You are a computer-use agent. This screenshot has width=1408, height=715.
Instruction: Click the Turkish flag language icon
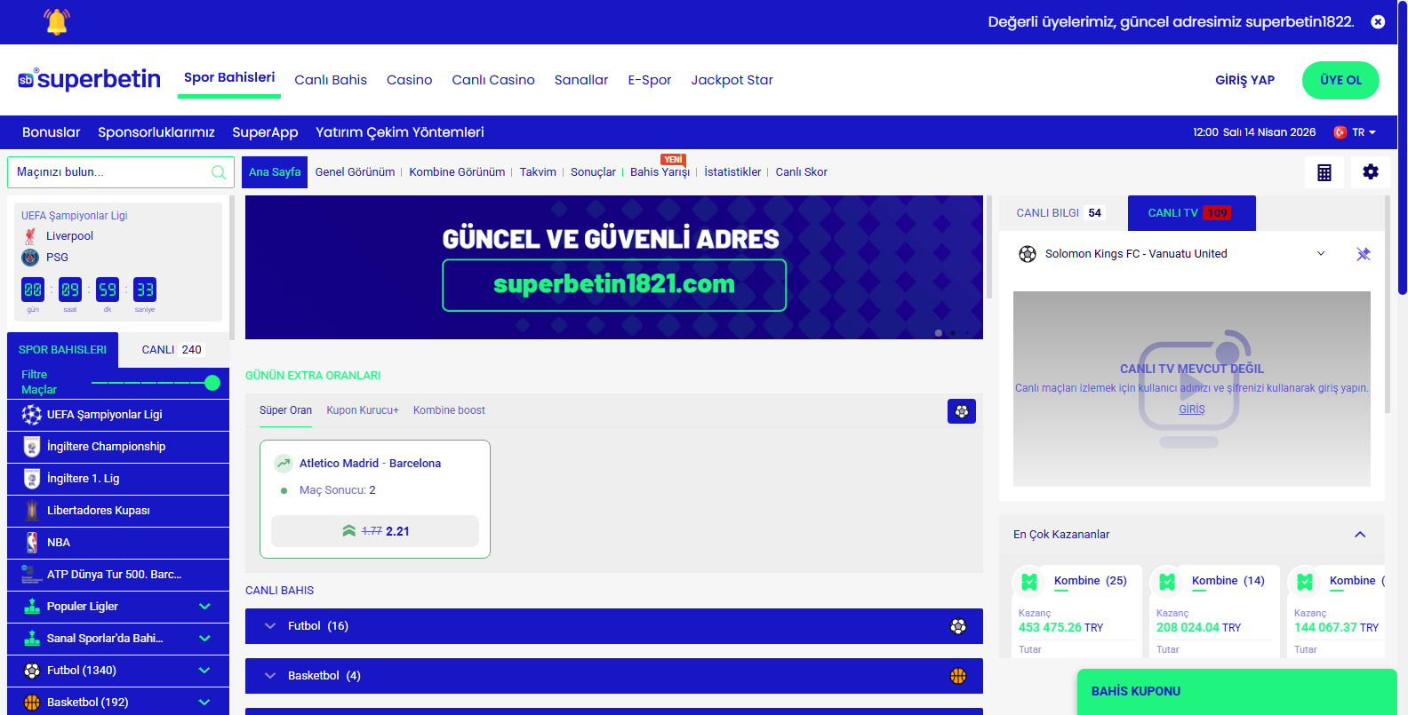pyautogui.click(x=1340, y=132)
